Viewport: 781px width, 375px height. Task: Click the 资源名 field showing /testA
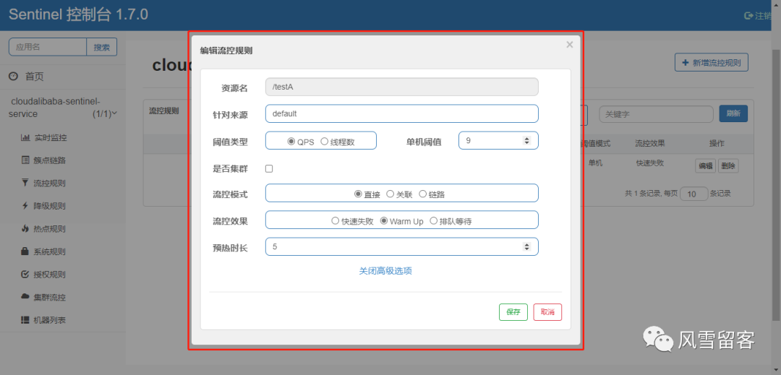(x=402, y=87)
